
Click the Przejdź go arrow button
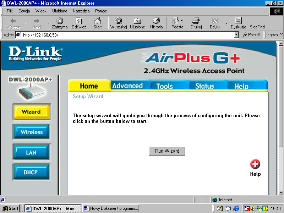click(x=252, y=35)
